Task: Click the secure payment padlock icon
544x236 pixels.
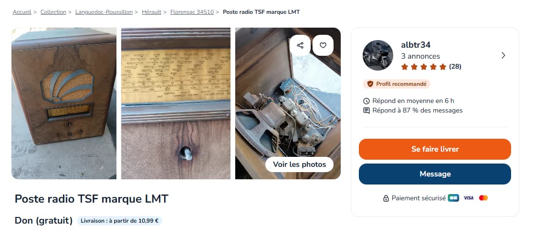Action: point(386,198)
